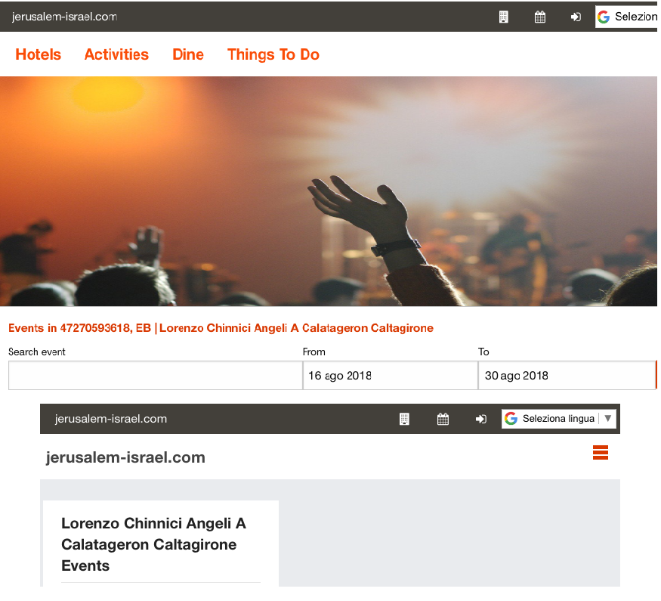Open the From date picker showing 16 ago 2018

391,376
